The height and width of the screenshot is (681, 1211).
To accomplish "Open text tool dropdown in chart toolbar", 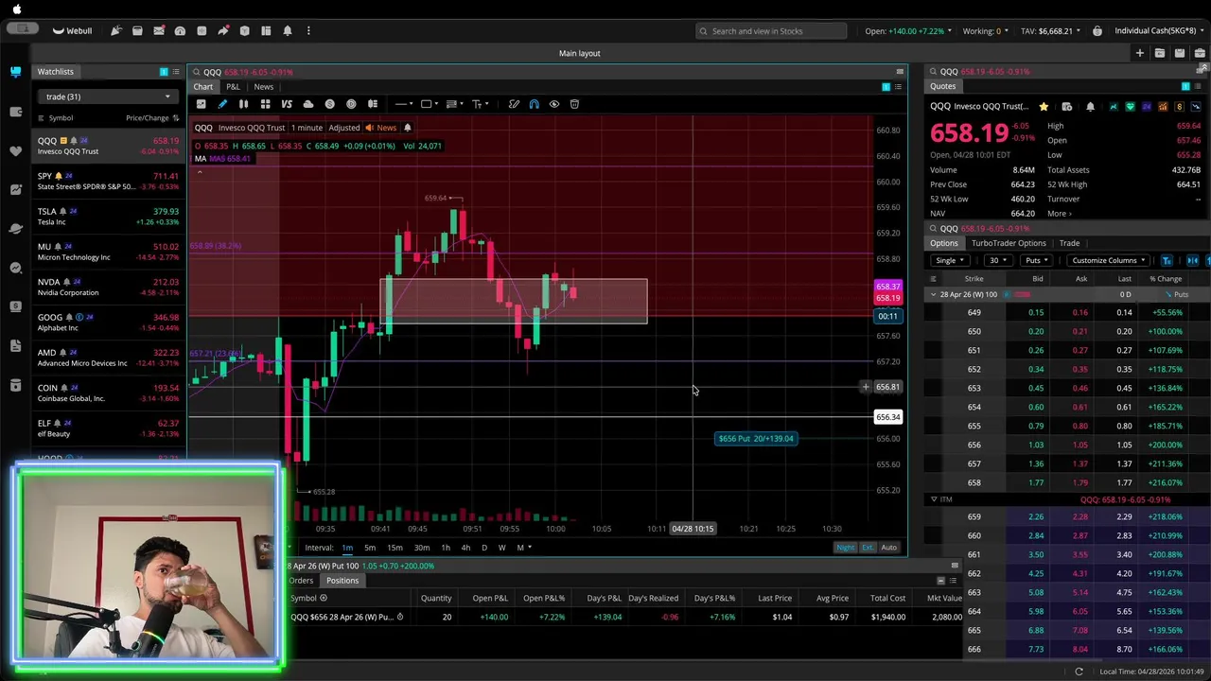I will coord(481,104).
